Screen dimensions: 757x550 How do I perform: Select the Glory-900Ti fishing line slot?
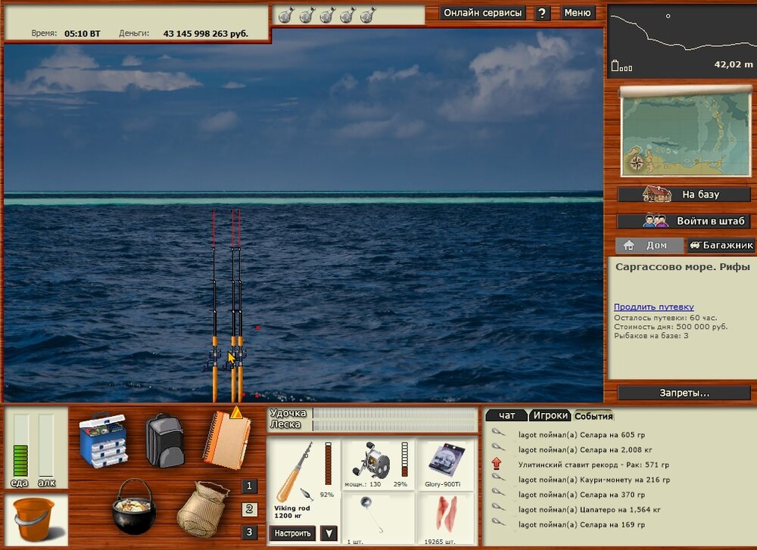click(446, 465)
